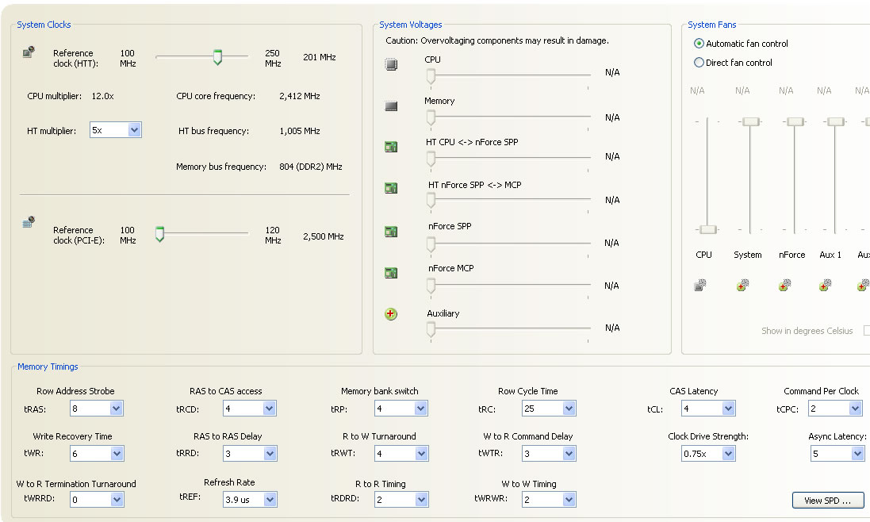Open the tCL CAS Latency dropdown

point(728,409)
